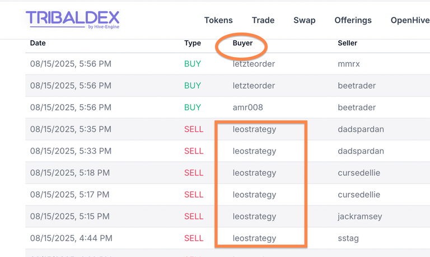Select leostrategy in the 5:35 PM row
The height and width of the screenshot is (257, 430).
point(254,129)
